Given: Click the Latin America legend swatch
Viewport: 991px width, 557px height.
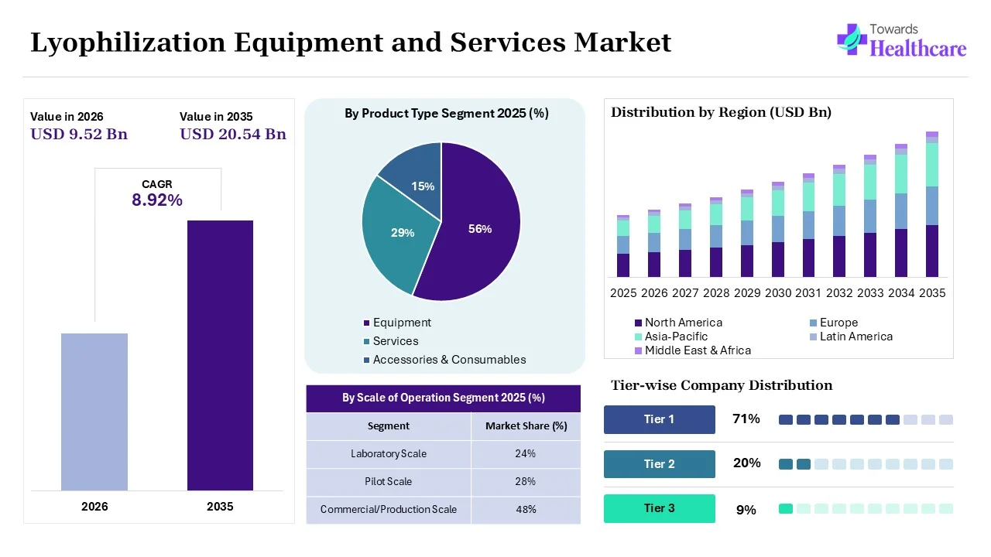Looking at the screenshot, I should point(813,337).
